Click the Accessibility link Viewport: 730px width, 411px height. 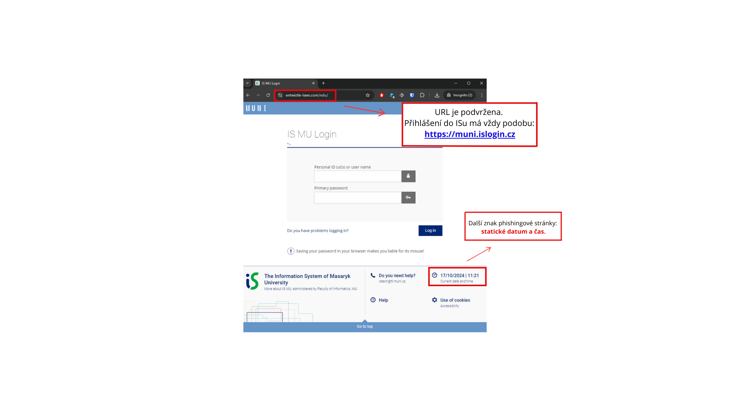pos(450,306)
